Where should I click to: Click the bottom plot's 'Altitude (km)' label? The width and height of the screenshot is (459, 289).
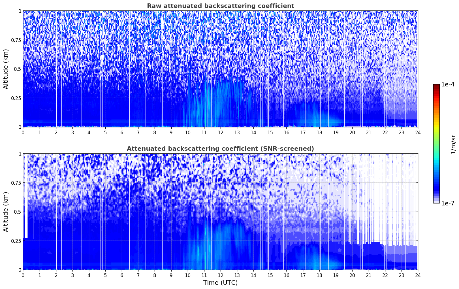click(6, 212)
